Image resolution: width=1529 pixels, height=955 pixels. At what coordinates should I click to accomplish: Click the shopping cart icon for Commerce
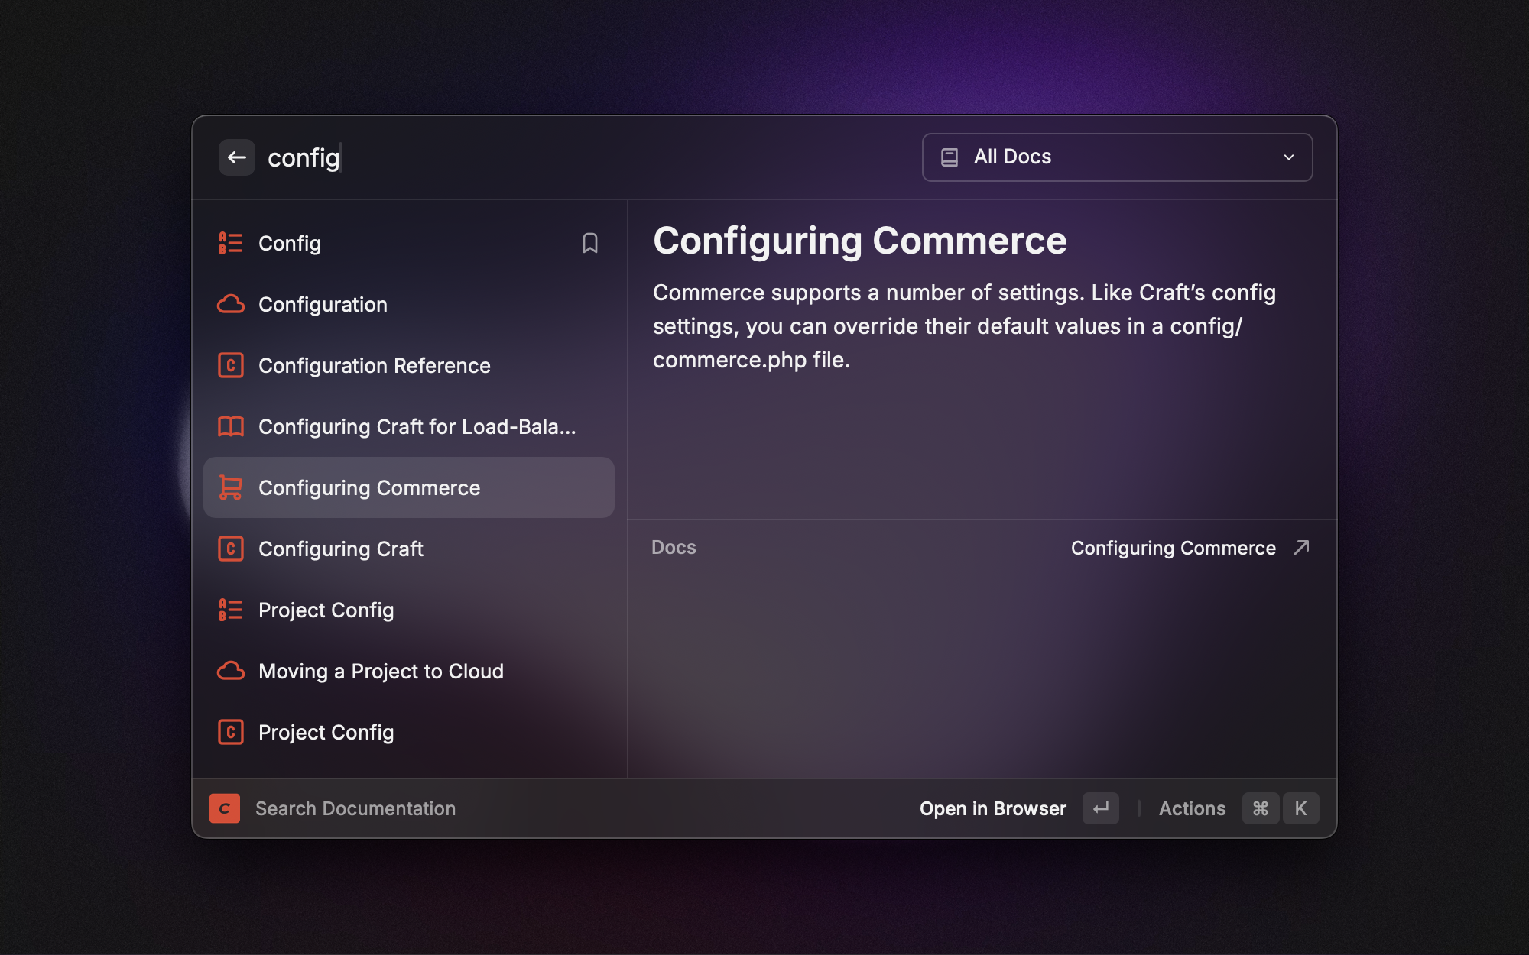pos(230,487)
